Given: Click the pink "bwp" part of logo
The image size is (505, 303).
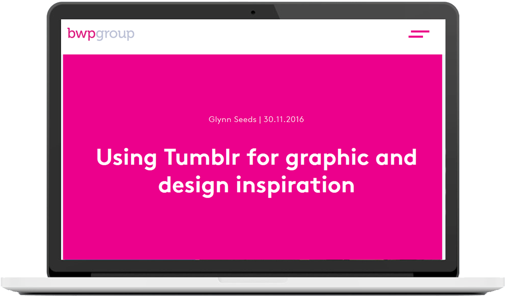Looking at the screenshot, I should [x=81, y=34].
